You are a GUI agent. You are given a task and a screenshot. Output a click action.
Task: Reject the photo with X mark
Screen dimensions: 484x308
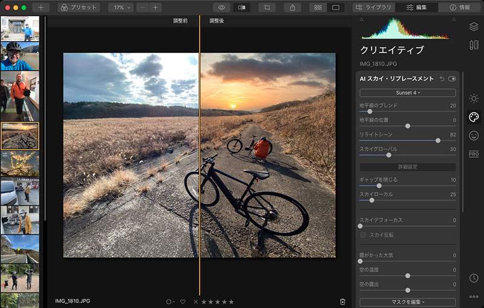pos(195,302)
